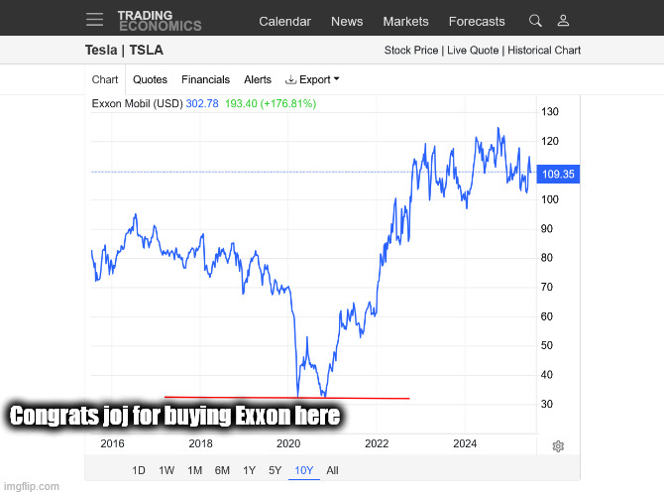Viewport: 664px width, 495px height.
Task: Click the 109.35 current price label
Action: 558,175
